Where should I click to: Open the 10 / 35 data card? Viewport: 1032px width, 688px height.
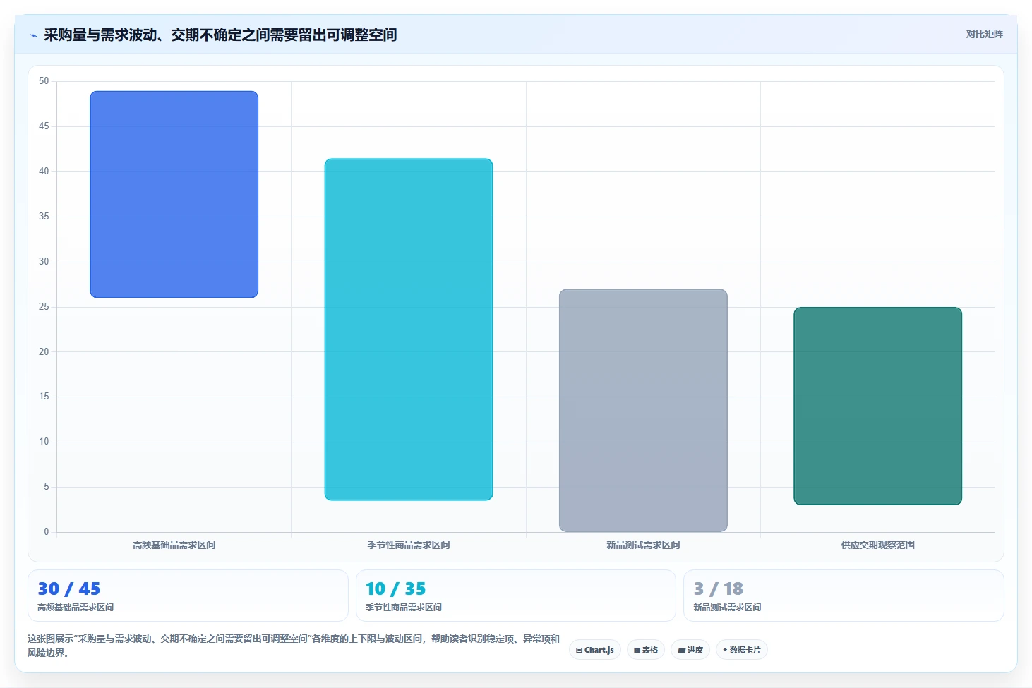click(516, 596)
